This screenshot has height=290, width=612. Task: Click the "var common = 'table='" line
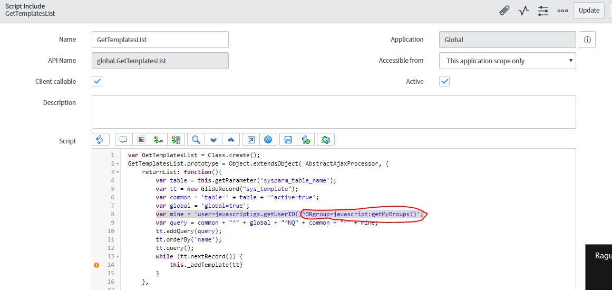point(238,197)
